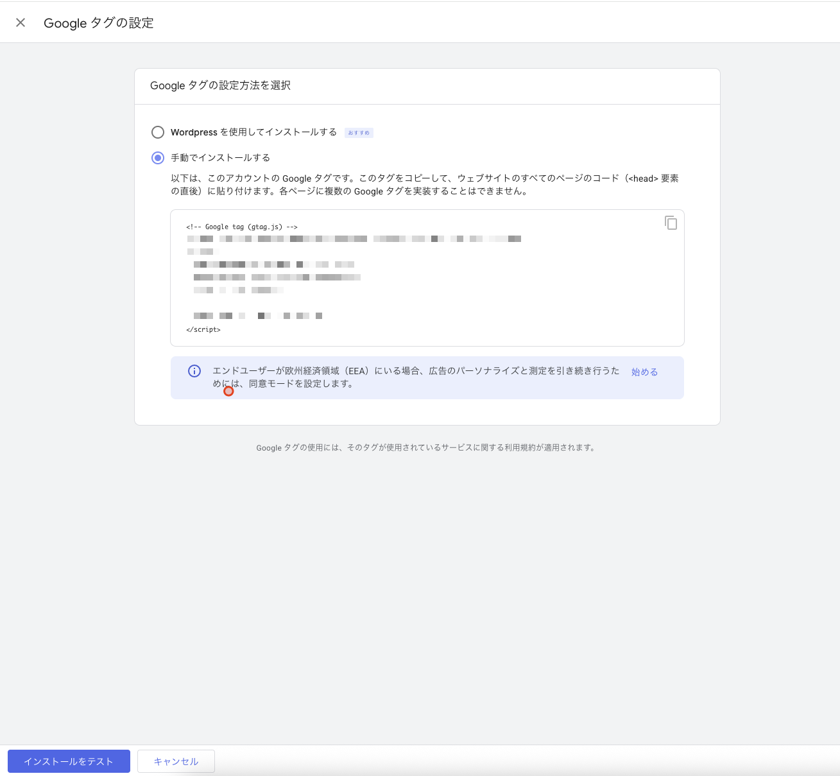The height and width of the screenshot is (776, 840).
Task: Click the 'Wordpress を使用してインストールする' label
Action: 253,132
